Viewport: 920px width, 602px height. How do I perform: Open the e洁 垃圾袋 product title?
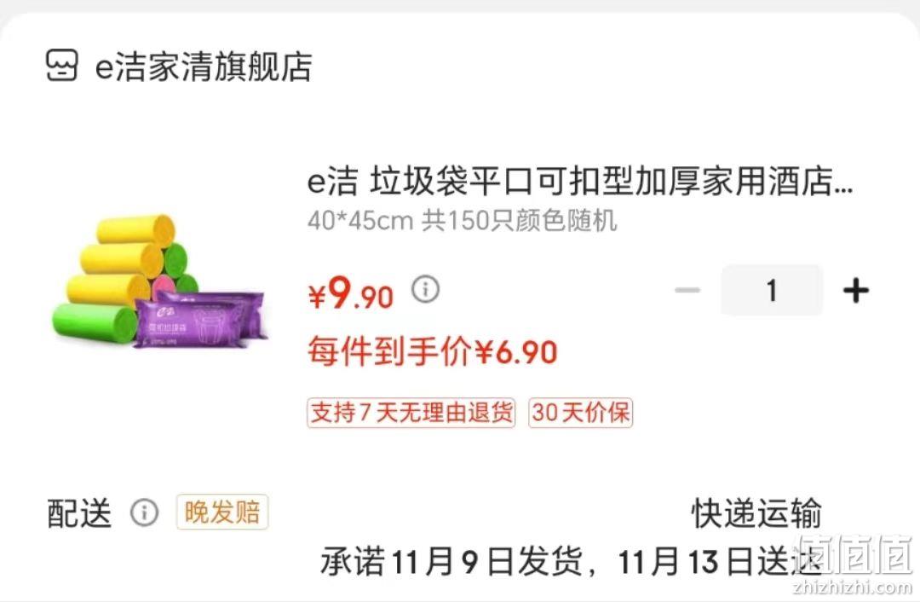point(580,182)
